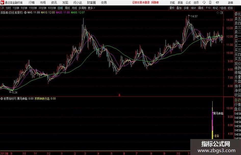The width and height of the screenshot is (241, 155).
Task: Click the mobile phone icon
Action: pyautogui.click(x=210, y=3)
